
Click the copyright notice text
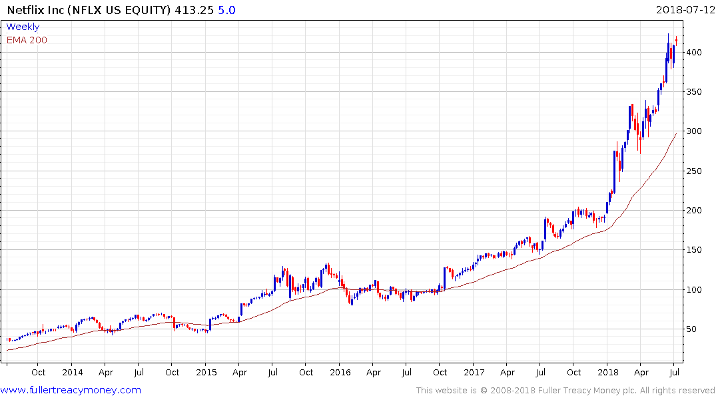click(565, 391)
